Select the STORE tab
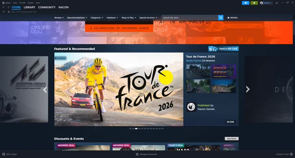The height and width of the screenshot is (158, 295). click(16, 7)
